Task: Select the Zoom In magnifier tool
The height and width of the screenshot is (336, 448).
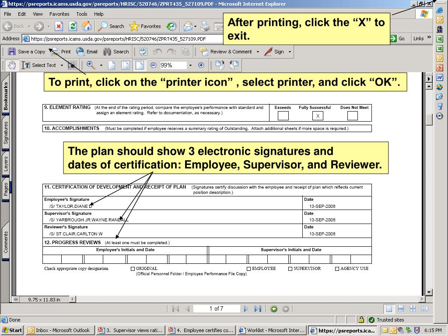Action: pos(91,65)
